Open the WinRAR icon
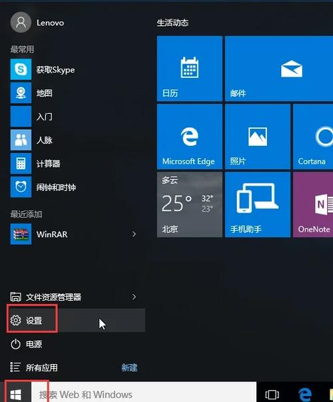333x402 pixels. [x=21, y=234]
